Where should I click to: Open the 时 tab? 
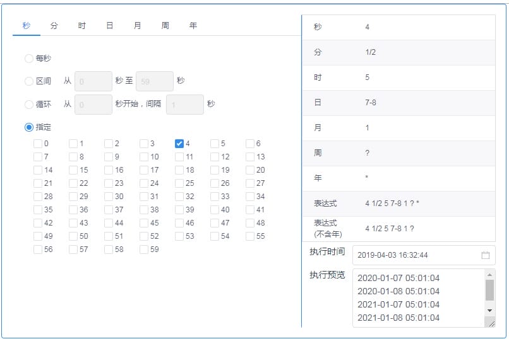[x=82, y=26]
